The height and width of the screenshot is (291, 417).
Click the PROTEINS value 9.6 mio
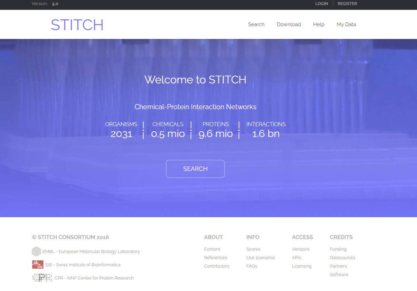pos(216,134)
